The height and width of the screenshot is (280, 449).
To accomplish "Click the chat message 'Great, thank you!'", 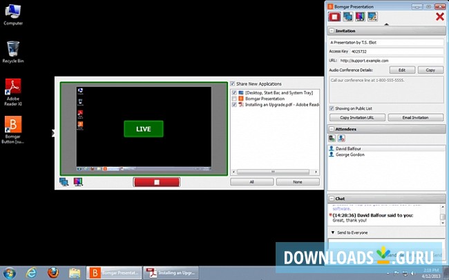I will pyautogui.click(x=350, y=221).
